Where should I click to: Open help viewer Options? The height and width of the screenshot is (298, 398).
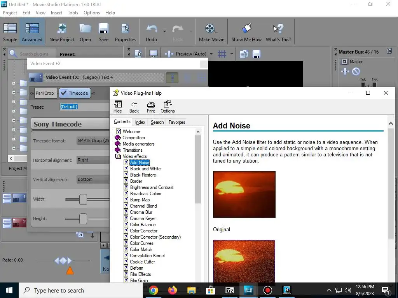[x=168, y=107]
